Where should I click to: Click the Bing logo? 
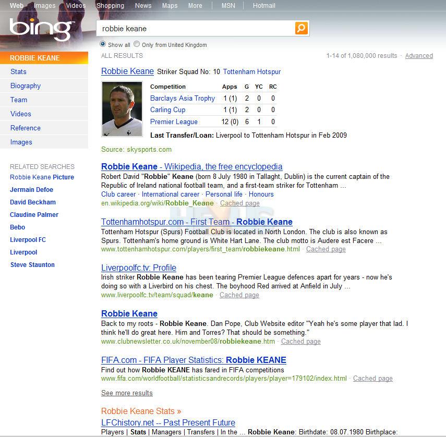(42, 29)
